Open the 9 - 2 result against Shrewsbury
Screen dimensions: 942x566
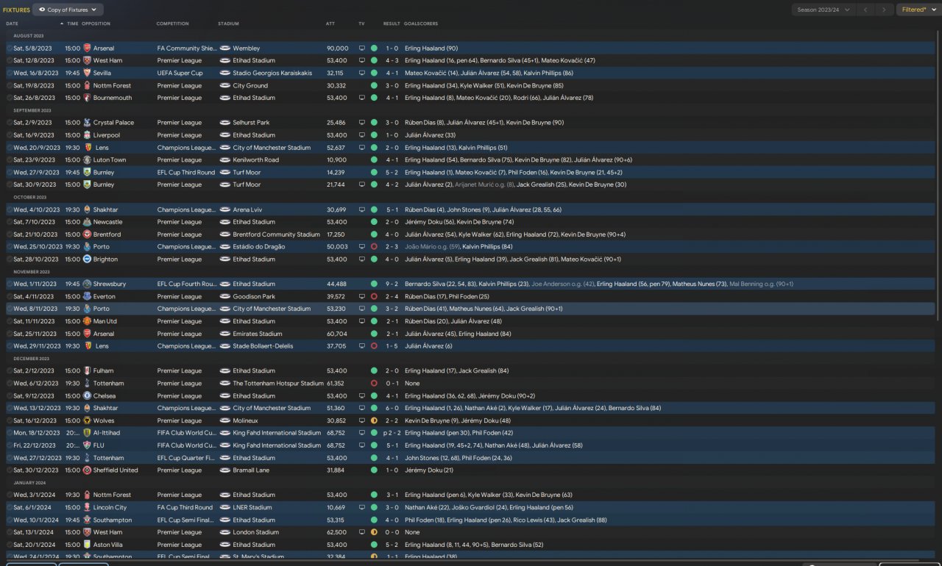[392, 284]
